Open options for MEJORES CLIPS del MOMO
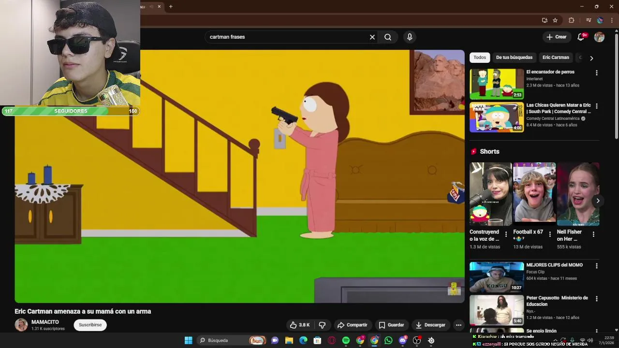619x348 pixels. point(596,266)
